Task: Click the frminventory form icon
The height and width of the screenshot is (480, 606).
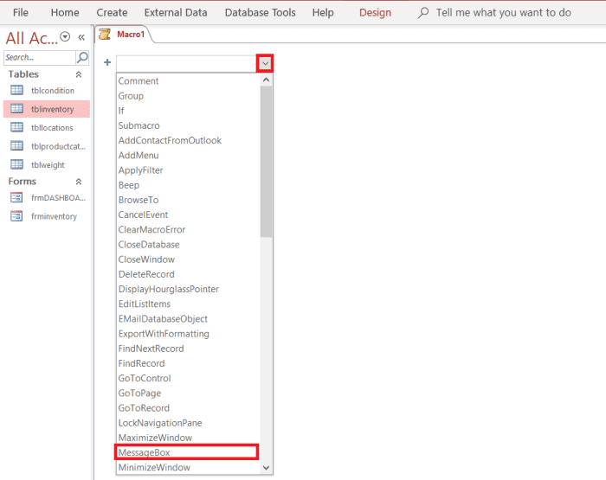Action: [x=16, y=216]
